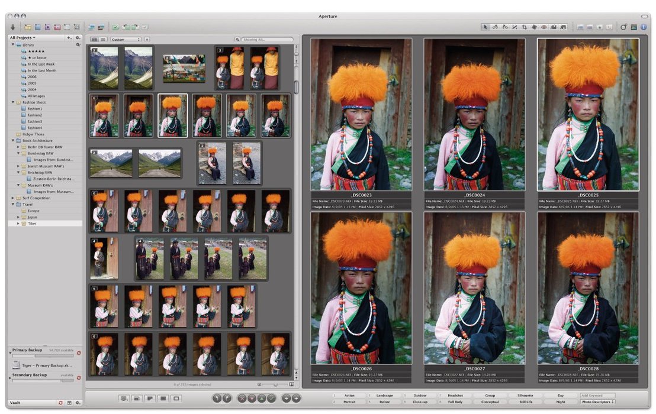Open the Photo Descriptors keyword menu

coord(597,402)
